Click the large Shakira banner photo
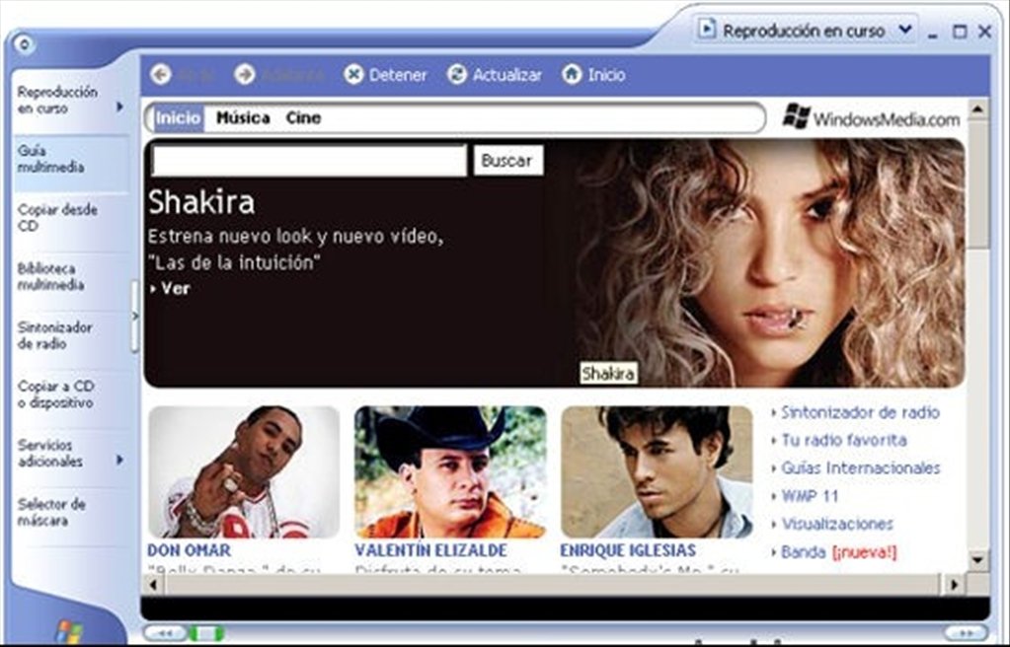Screen dimensions: 1010x647 point(770,262)
